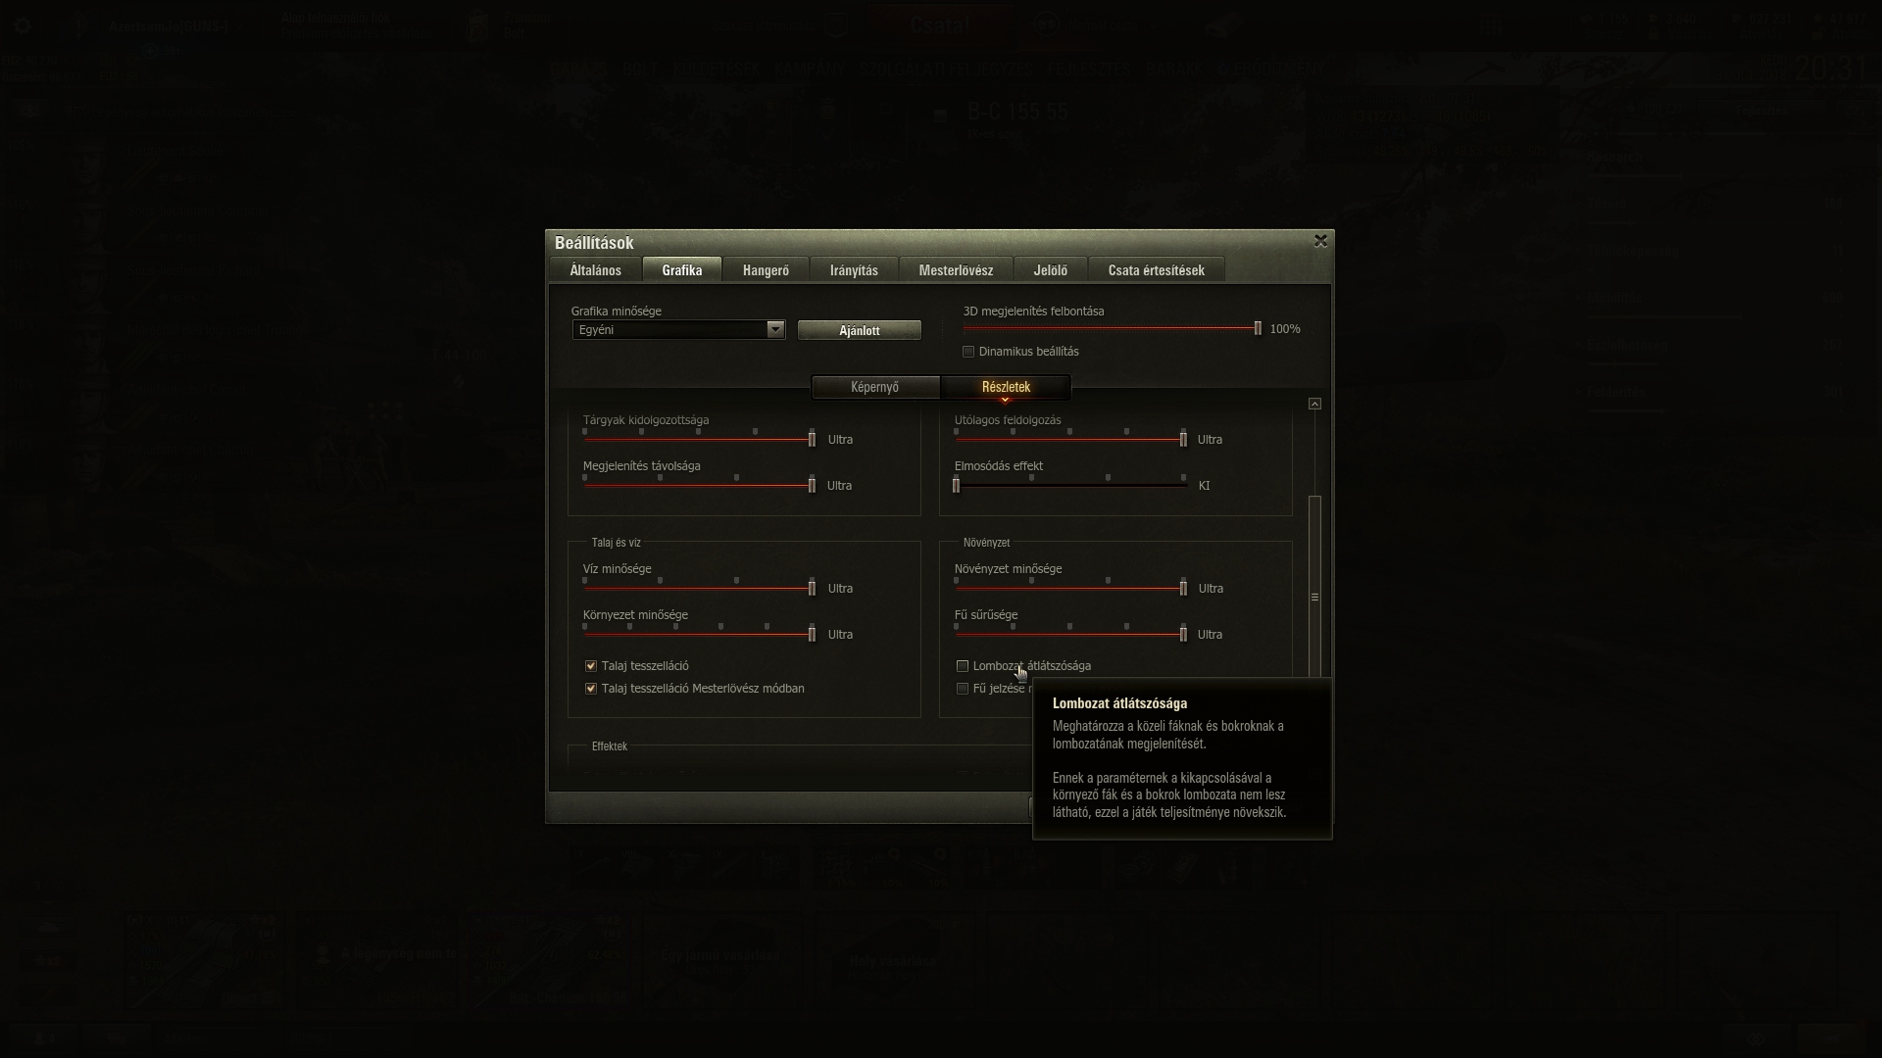Open the Hangerő tab
Viewport: 1882px width, 1058px height.
[x=766, y=270]
